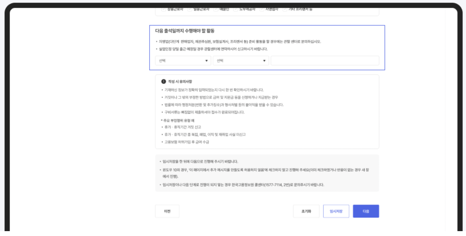This screenshot has width=466, height=236.
Task: Click the 임시저장 button
Action: click(336, 211)
